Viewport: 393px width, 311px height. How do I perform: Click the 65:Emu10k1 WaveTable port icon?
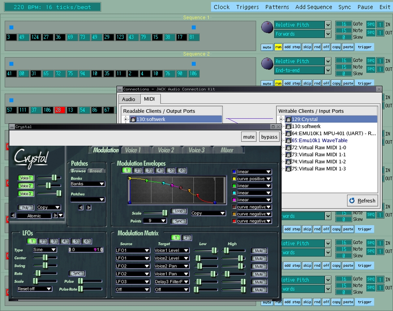[x=288, y=141]
